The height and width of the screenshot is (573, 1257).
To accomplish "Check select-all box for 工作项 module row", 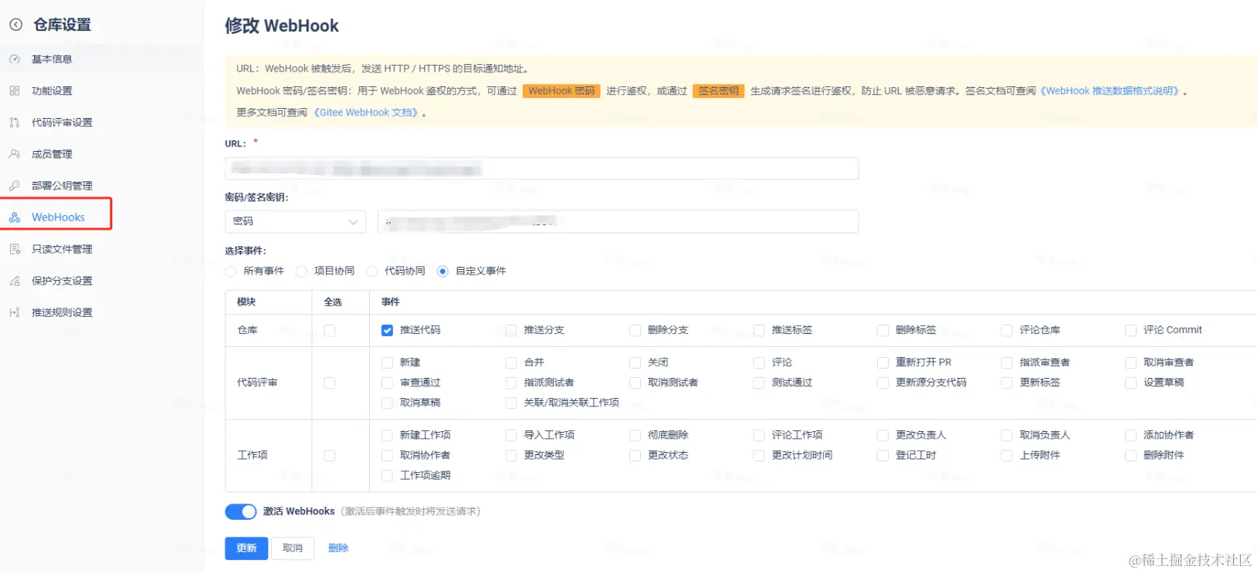I will 330,456.
